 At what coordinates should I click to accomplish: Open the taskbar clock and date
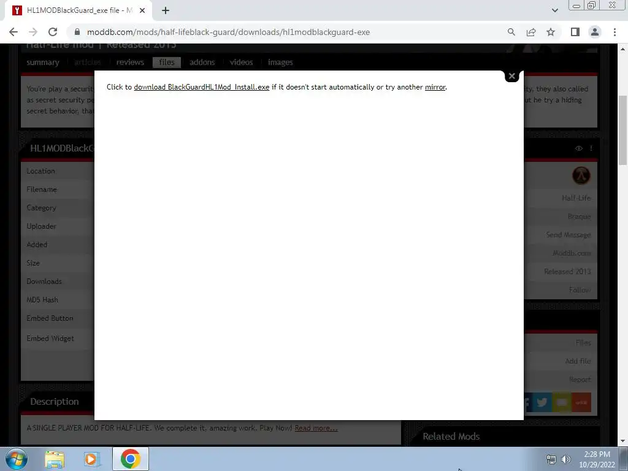point(597,459)
